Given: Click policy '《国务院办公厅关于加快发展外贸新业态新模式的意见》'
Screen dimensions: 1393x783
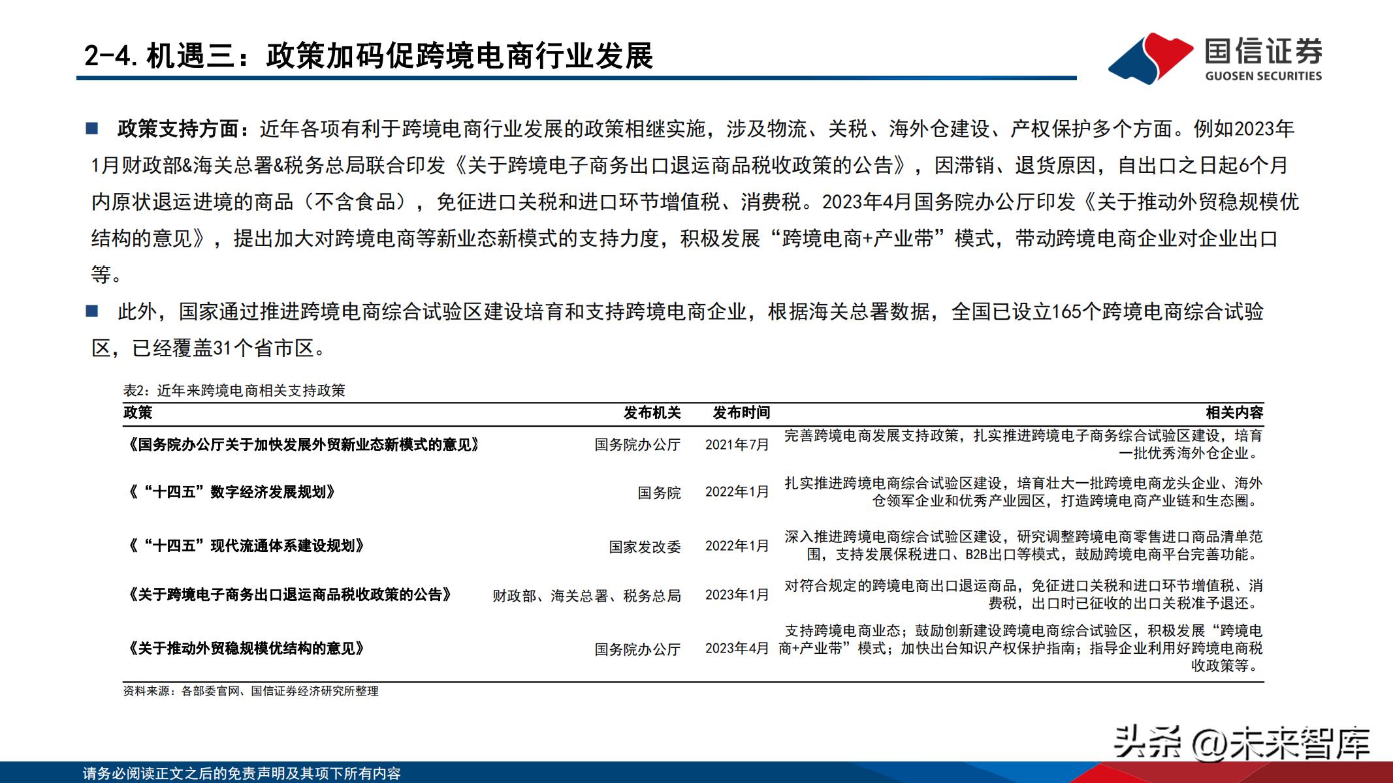Looking at the screenshot, I should tap(304, 444).
